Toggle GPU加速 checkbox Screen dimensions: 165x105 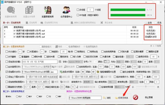tap(78, 15)
